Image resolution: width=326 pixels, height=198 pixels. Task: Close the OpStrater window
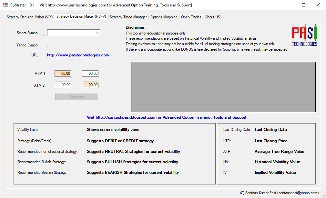coord(318,5)
